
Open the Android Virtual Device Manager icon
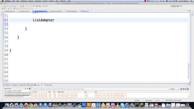23,6
